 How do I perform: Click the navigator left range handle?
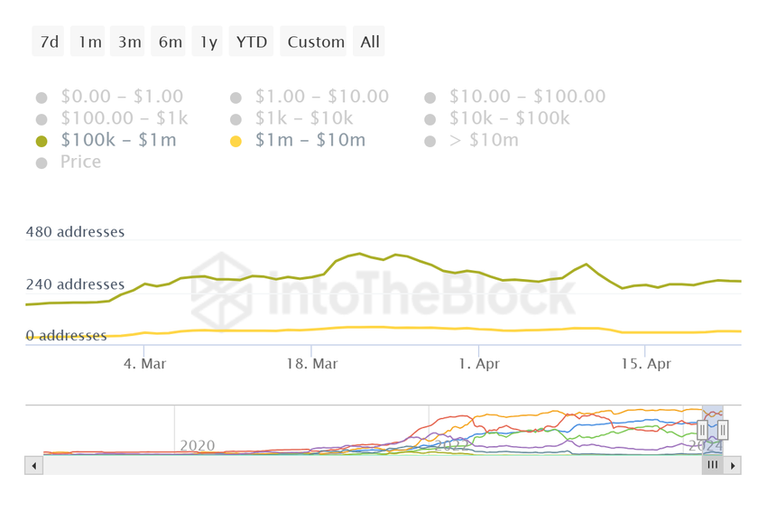[703, 431]
